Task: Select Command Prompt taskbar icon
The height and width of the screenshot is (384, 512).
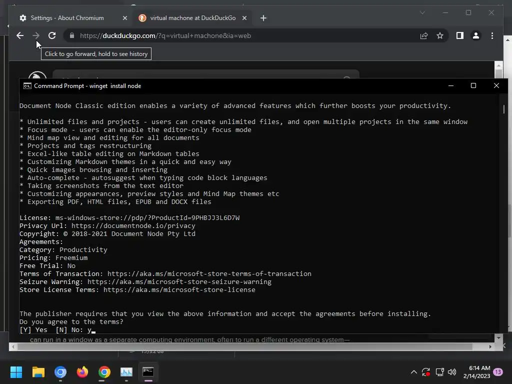Action: tap(148, 372)
